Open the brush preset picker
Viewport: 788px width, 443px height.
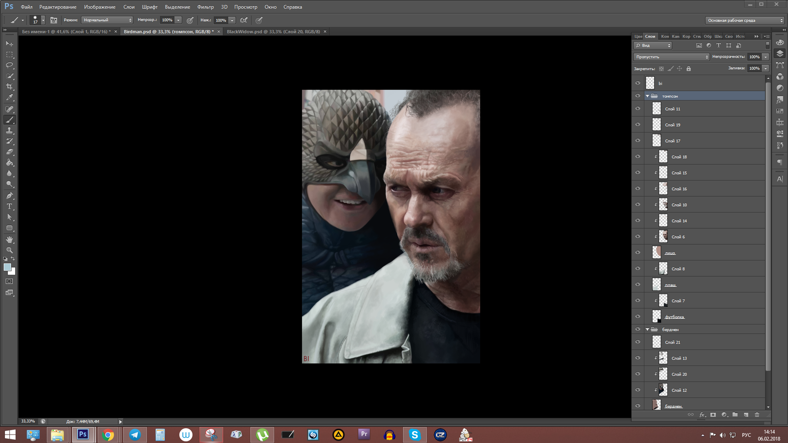(x=38, y=20)
